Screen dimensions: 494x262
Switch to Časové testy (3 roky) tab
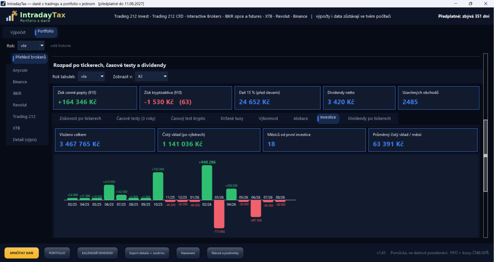click(x=136, y=118)
